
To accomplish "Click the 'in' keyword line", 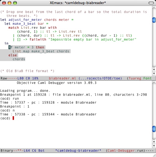I will point(6,44).
